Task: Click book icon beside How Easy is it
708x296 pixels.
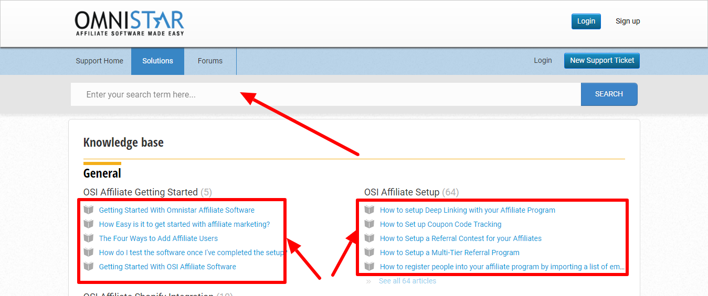Action: [x=89, y=224]
